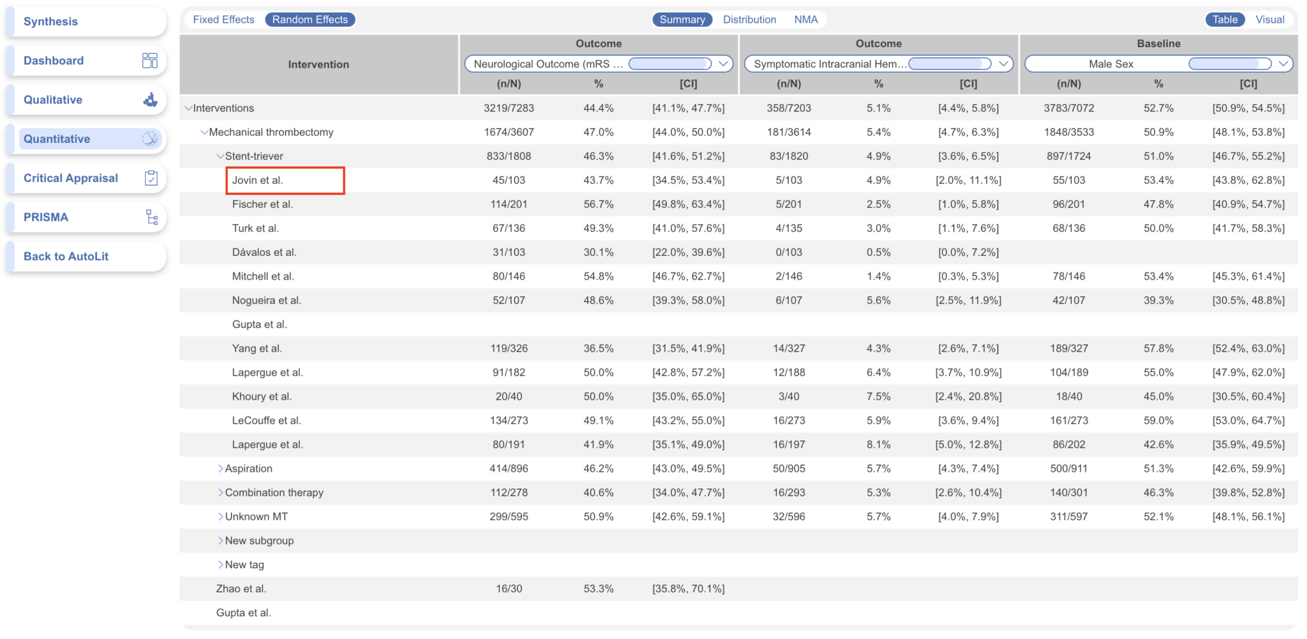1307x639 pixels.
Task: Switch to Visual view
Action: [1269, 20]
